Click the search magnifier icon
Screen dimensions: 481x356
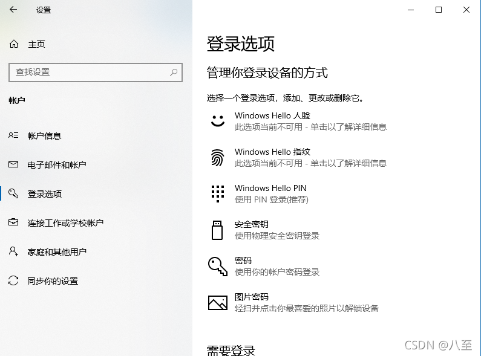pos(174,73)
